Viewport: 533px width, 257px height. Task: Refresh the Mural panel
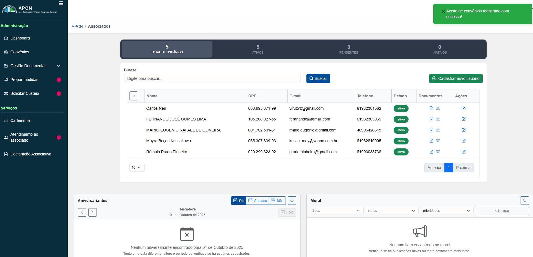coord(525,201)
